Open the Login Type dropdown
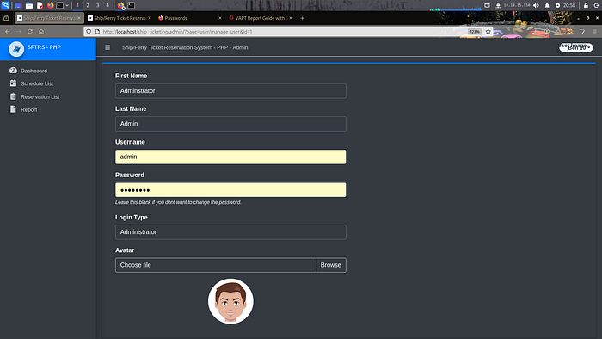Viewport: 602px width, 339px height. (x=230, y=232)
